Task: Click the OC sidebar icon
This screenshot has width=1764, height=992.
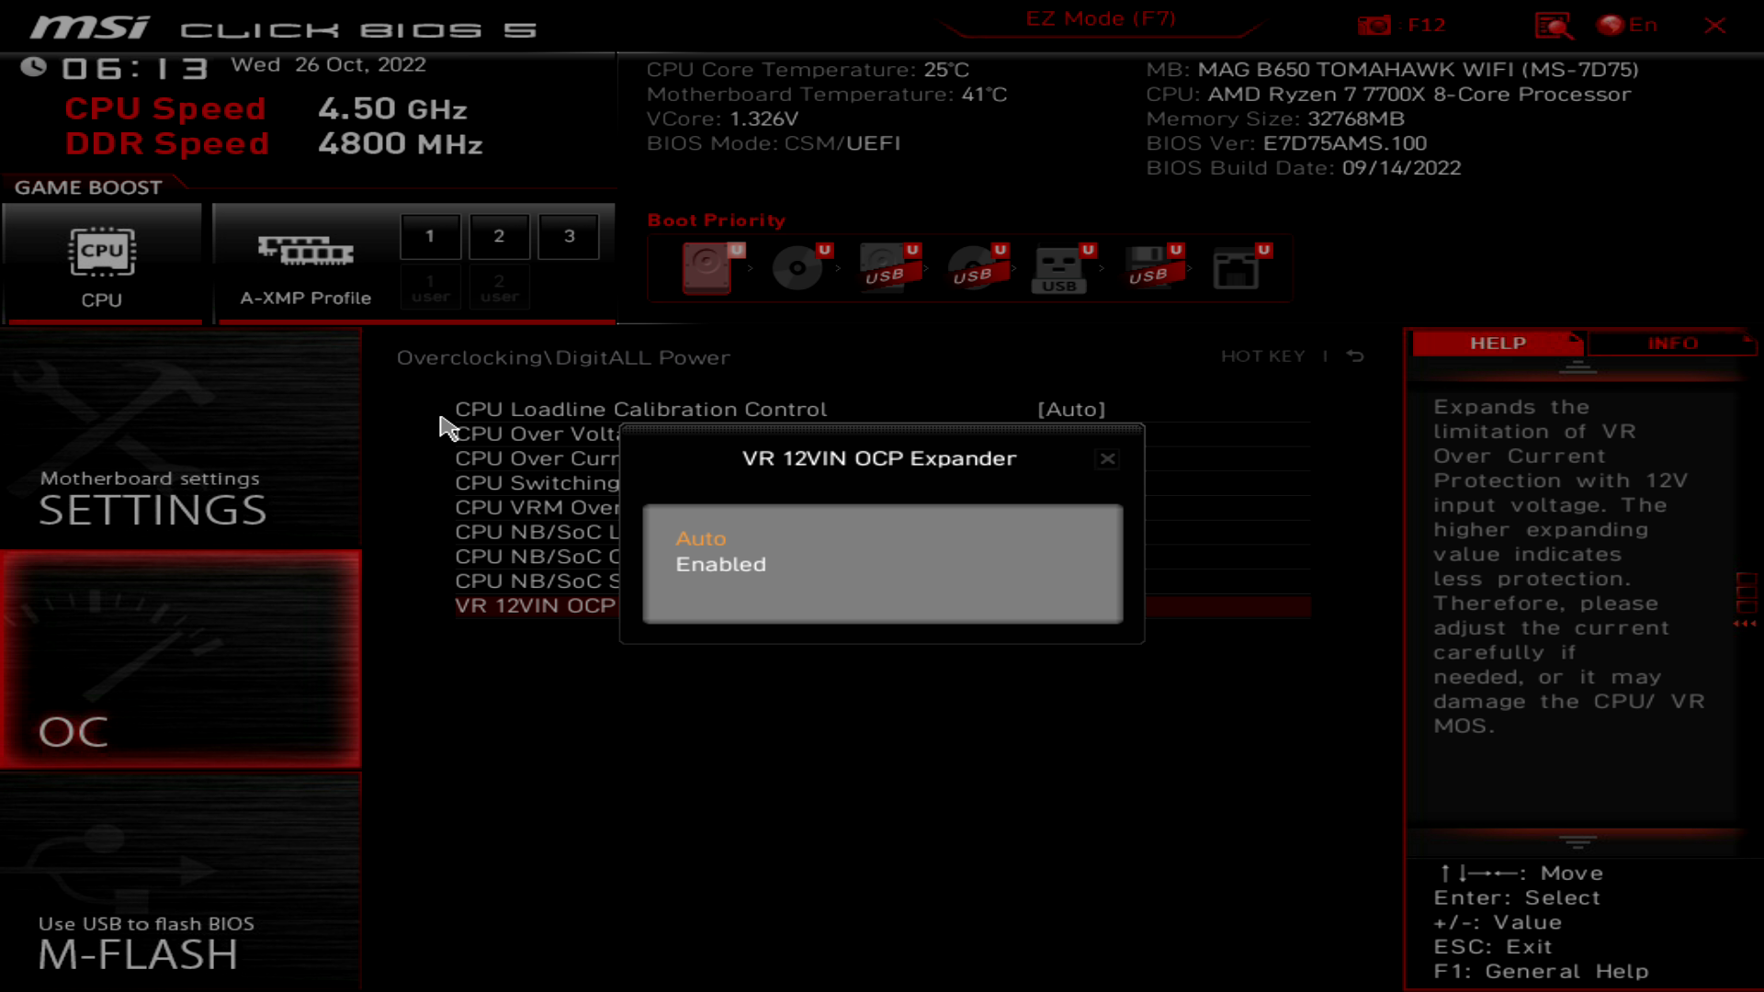Action: tap(182, 660)
